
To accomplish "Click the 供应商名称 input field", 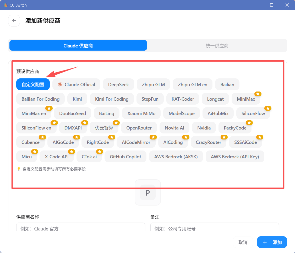I will [81, 227].
